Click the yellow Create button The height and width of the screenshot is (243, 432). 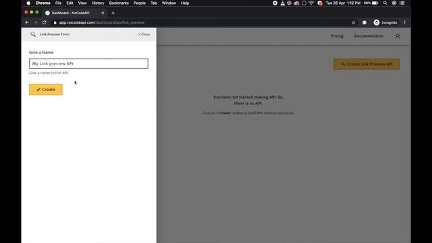[x=46, y=90]
